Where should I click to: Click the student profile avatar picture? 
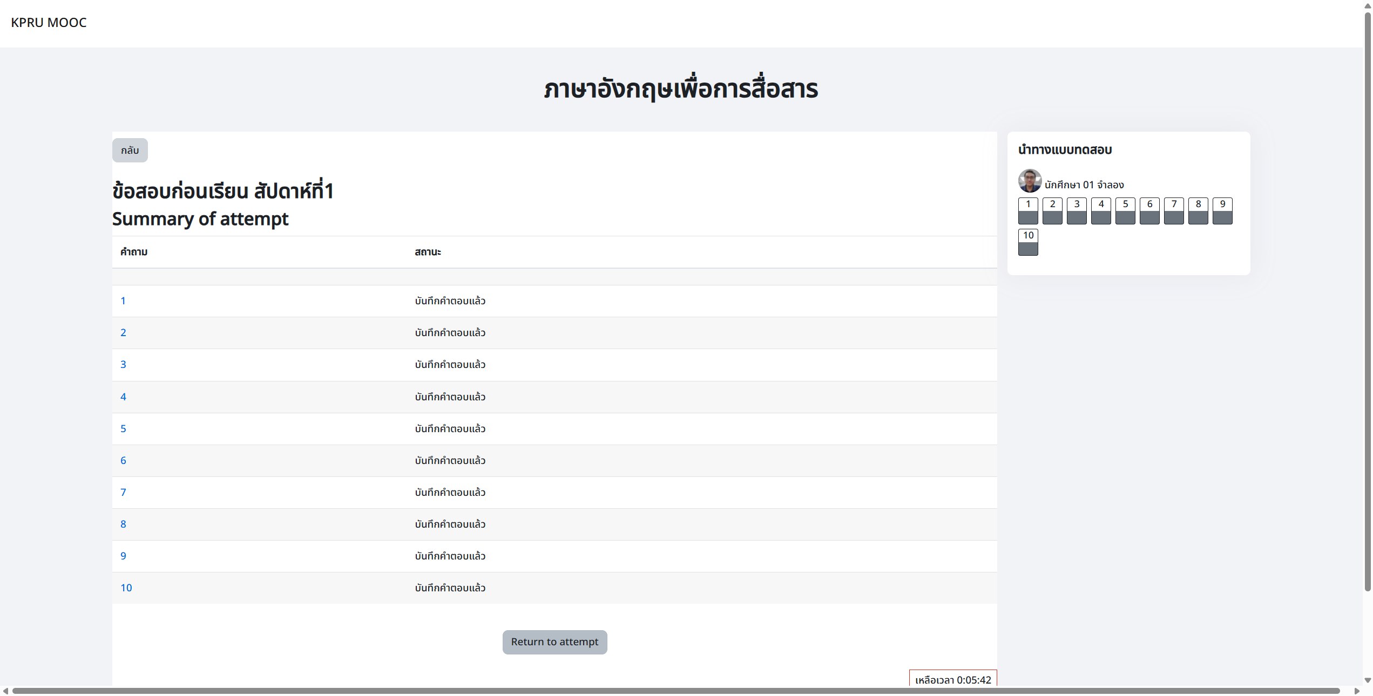click(1030, 181)
